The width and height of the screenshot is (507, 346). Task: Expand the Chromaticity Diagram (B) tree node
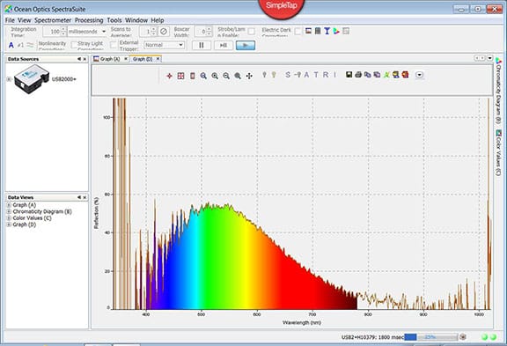9,211
